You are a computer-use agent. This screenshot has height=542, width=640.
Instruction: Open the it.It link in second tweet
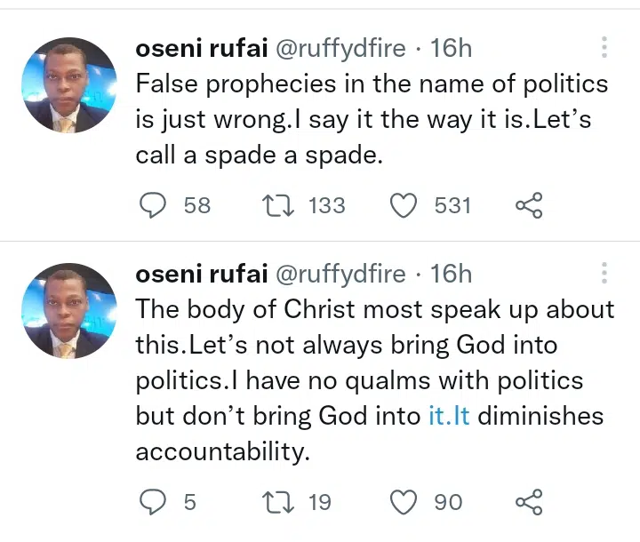(x=449, y=416)
